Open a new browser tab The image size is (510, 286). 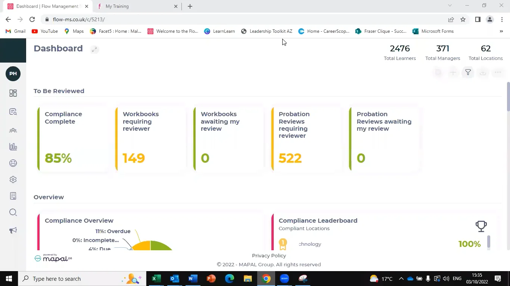(x=190, y=6)
